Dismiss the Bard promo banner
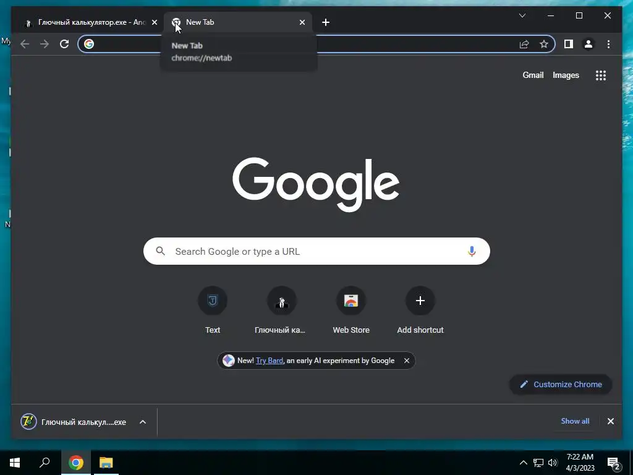This screenshot has height=475, width=633. coord(407,361)
